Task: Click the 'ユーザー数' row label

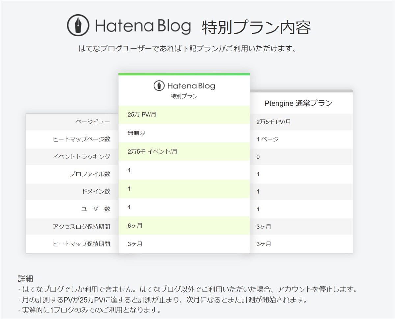Action: (96, 209)
